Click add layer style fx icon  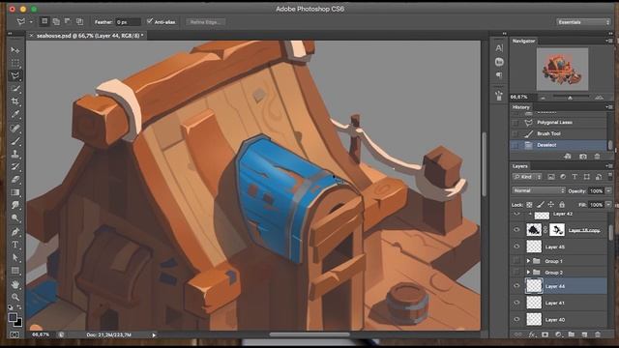pyautogui.click(x=532, y=334)
